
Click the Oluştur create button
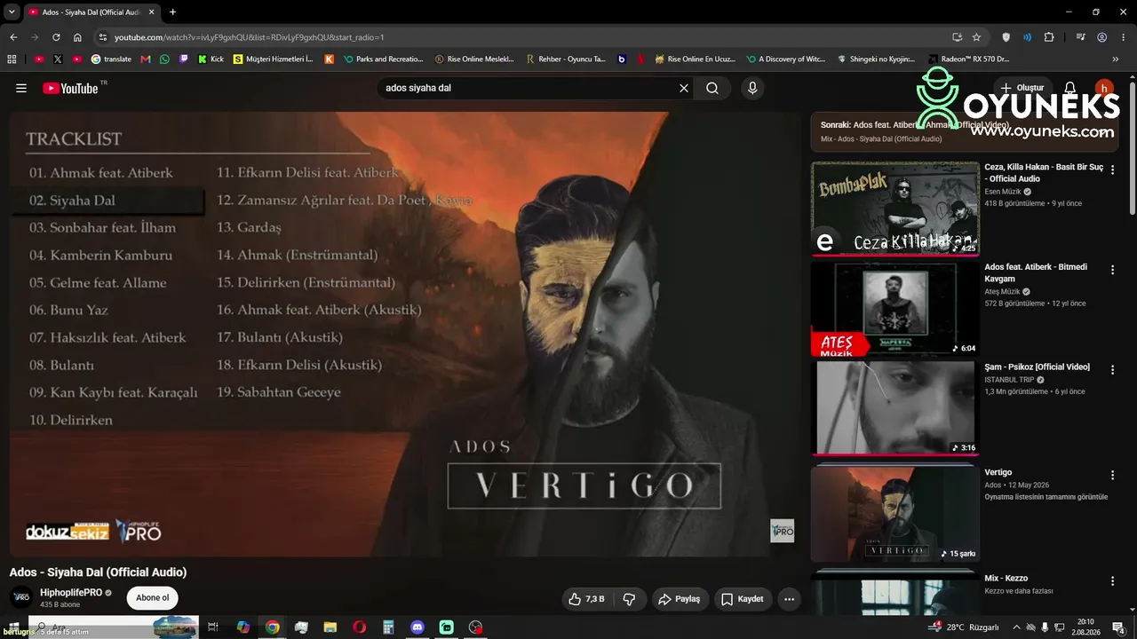coord(1022,88)
